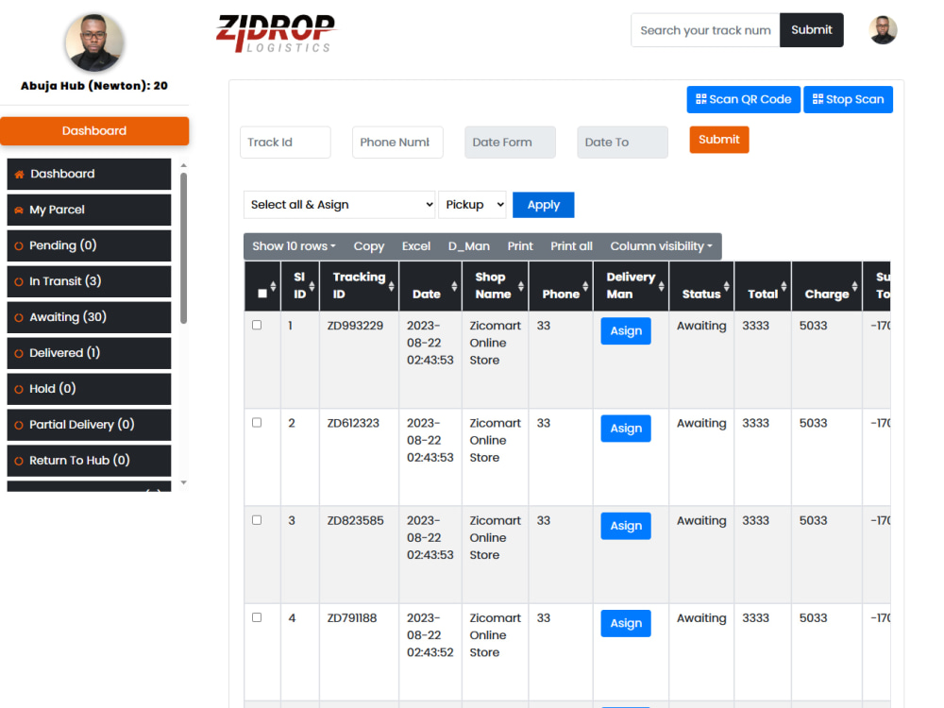Open Awaiting (30) in sidebar
Screen dimensions: 944x708
pos(89,317)
